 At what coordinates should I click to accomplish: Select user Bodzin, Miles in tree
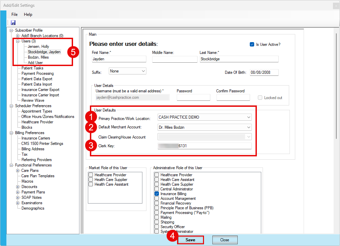38,57
